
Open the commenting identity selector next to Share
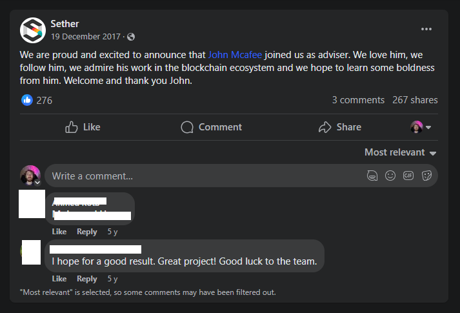421,127
